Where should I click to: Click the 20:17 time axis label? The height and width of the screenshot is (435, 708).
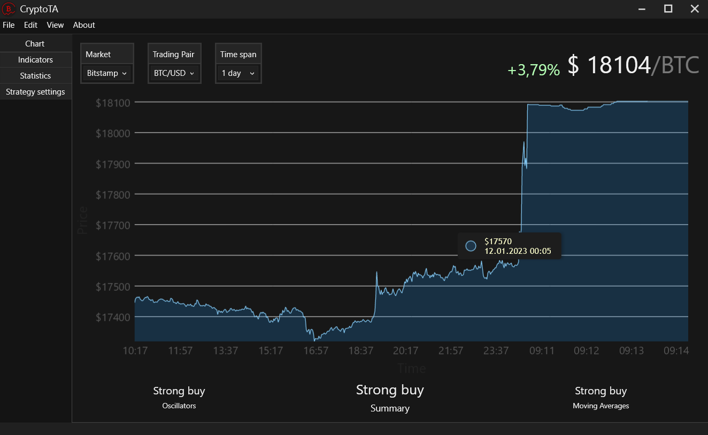406,351
